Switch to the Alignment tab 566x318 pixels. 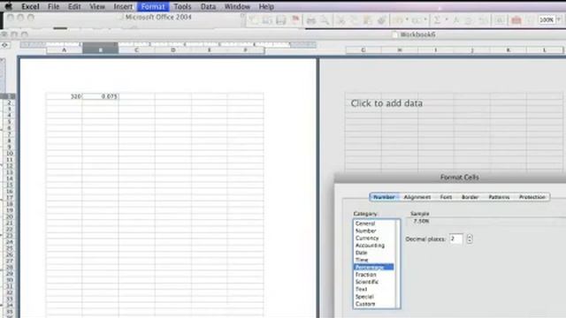pyautogui.click(x=417, y=197)
